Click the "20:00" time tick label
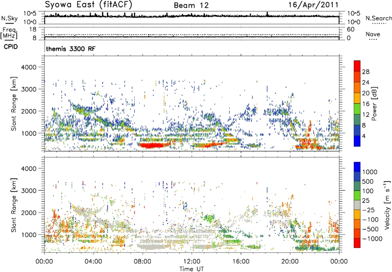 click(290, 262)
